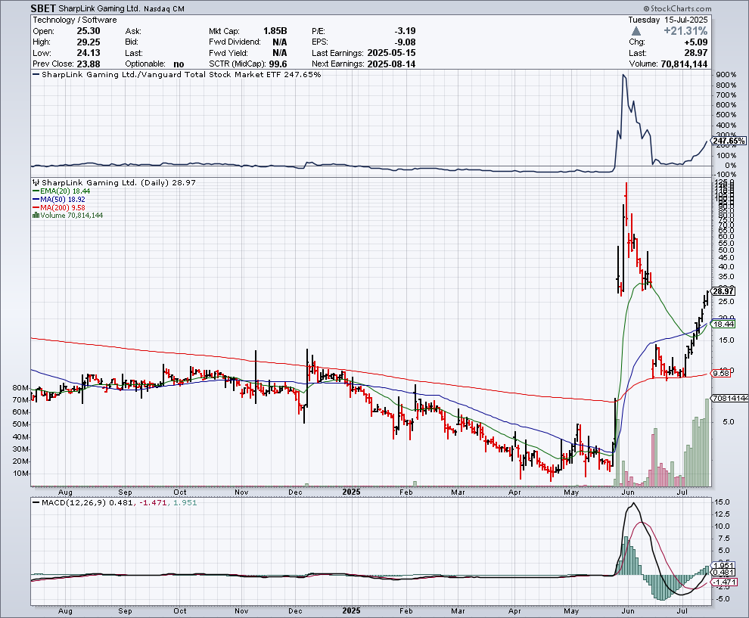Click the Low value 24.13
Screen dimensions: 749x618
[x=89, y=53]
